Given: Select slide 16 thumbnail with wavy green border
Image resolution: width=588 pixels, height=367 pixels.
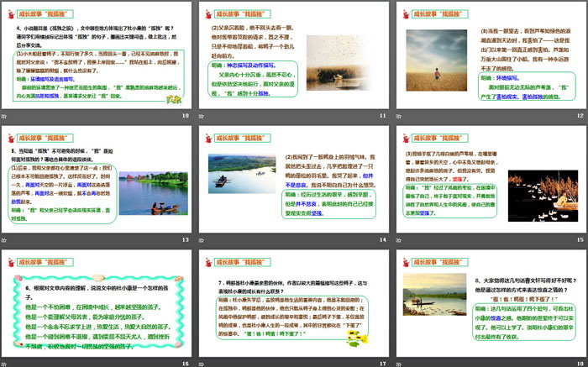Looking at the screenshot, I should pos(97,303).
